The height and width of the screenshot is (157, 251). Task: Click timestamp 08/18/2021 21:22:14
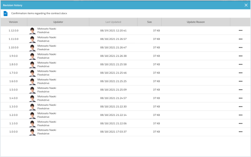point(113,115)
